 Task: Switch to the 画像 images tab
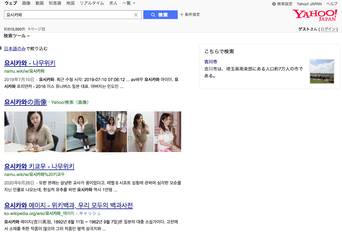(x=26, y=3)
